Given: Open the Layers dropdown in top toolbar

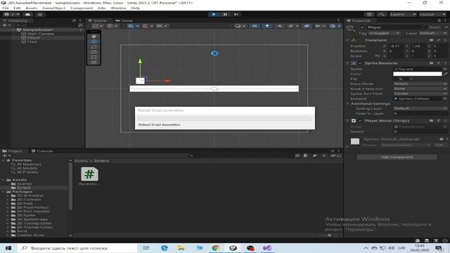Looking at the screenshot, I should pyautogui.click(x=403, y=14).
